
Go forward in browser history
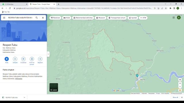coord(6,8)
